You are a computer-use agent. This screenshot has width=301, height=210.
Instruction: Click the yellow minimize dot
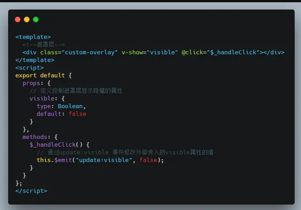click(x=27, y=19)
